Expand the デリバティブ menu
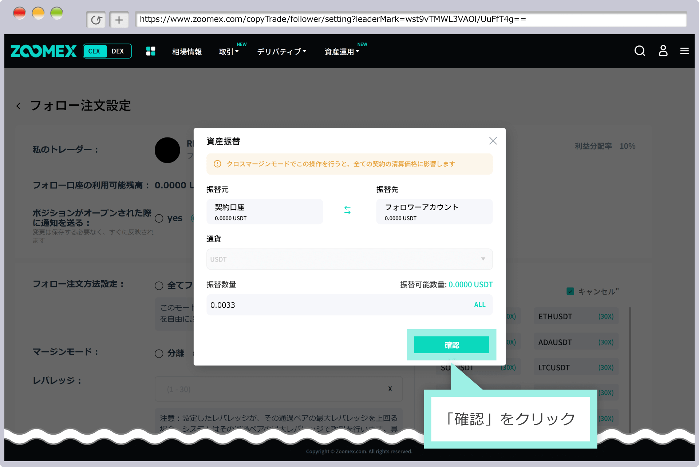The height and width of the screenshot is (467, 699). [x=282, y=52]
